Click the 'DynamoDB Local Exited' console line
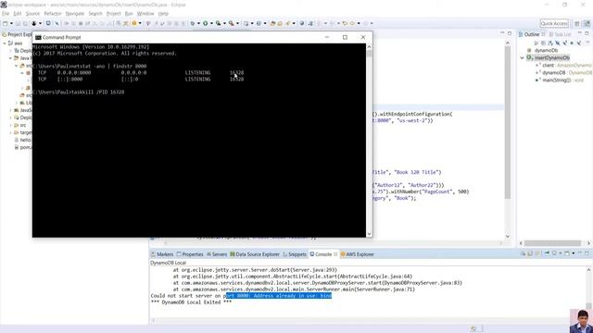Viewport: 593px width, 333px height. coord(191,302)
